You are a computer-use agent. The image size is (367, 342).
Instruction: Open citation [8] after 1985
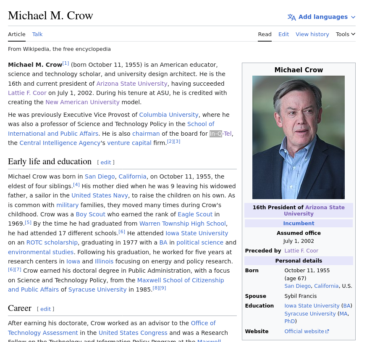156,288
